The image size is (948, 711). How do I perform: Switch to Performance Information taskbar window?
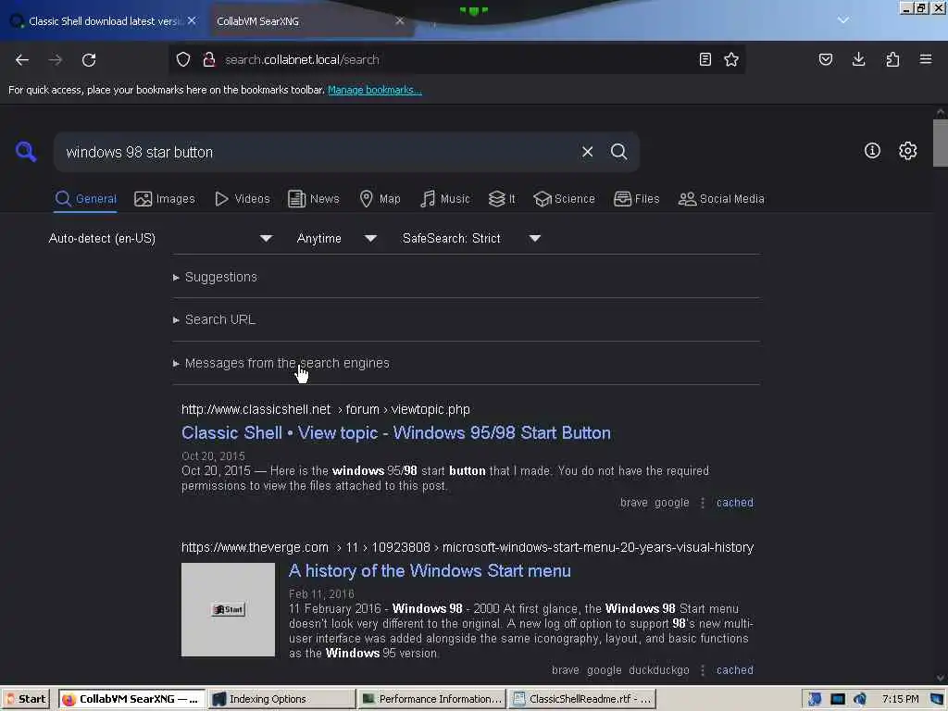(x=431, y=699)
